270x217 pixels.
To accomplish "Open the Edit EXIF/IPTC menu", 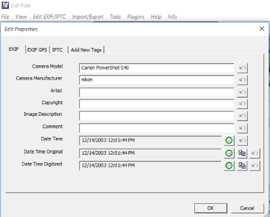I will [49, 17].
